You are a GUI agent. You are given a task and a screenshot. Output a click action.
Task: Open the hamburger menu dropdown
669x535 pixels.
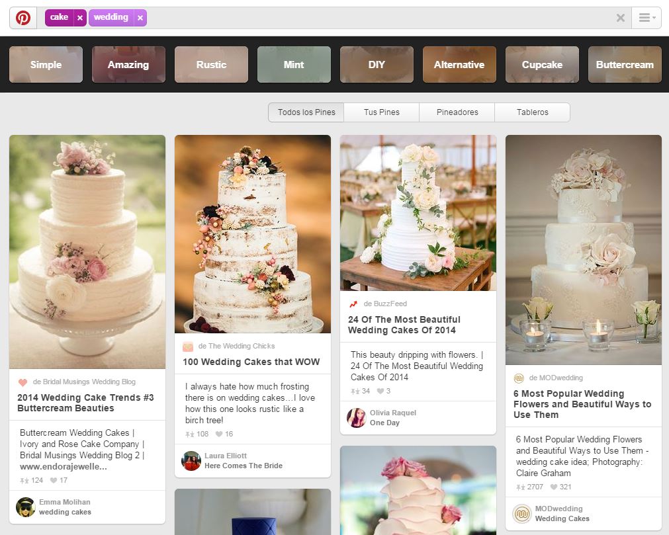[647, 18]
